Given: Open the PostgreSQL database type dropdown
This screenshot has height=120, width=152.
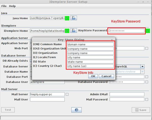Looking at the screenshot, I should tap(143, 66).
